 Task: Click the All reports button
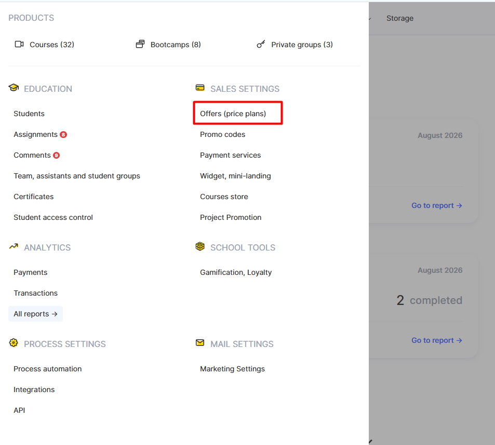click(x=36, y=314)
